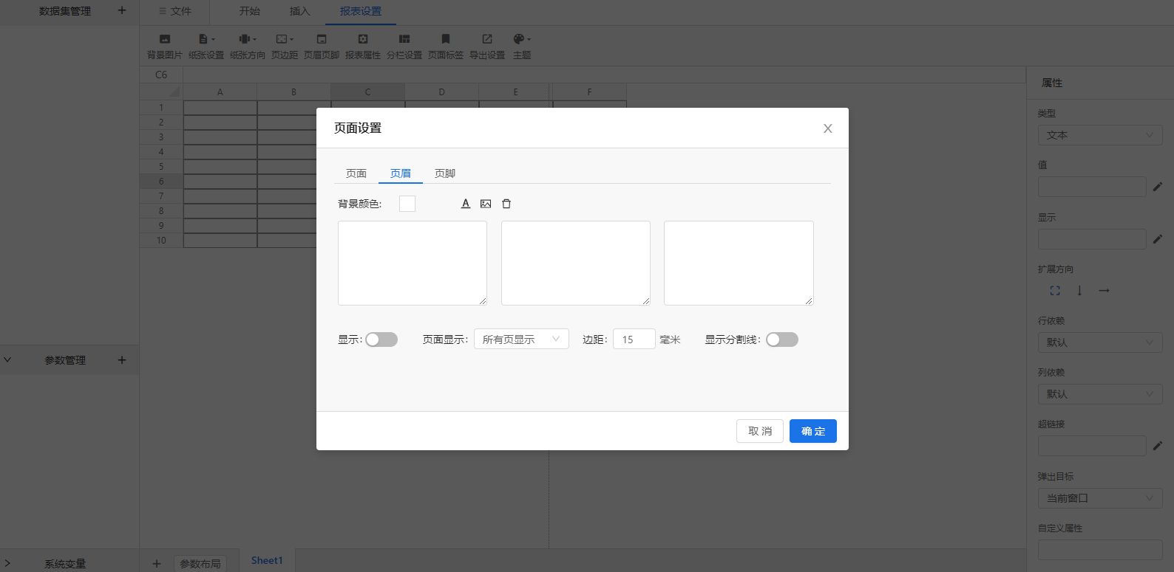Click the font style icon in header
This screenshot has width=1174, height=572.
(466, 204)
